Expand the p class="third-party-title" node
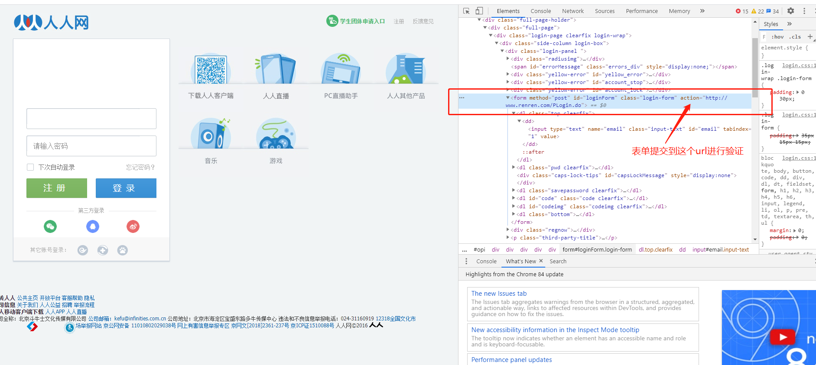 [x=508, y=238]
